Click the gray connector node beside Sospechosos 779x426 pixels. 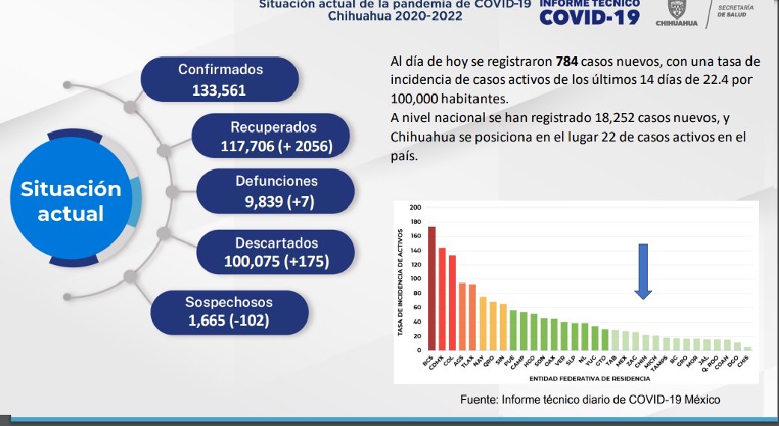coord(132,296)
